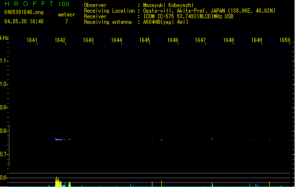This screenshot has height=187, width=295.
Task: Select the file name 0405301640.png
Action: coord(24,12)
